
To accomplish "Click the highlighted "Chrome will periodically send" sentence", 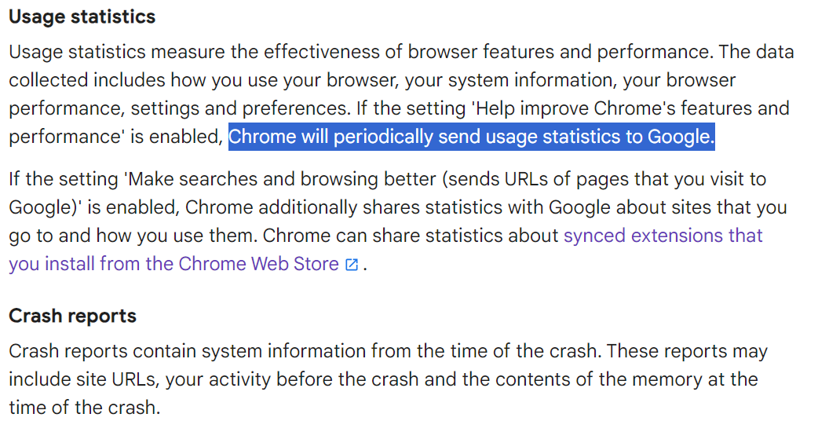I will 472,137.
